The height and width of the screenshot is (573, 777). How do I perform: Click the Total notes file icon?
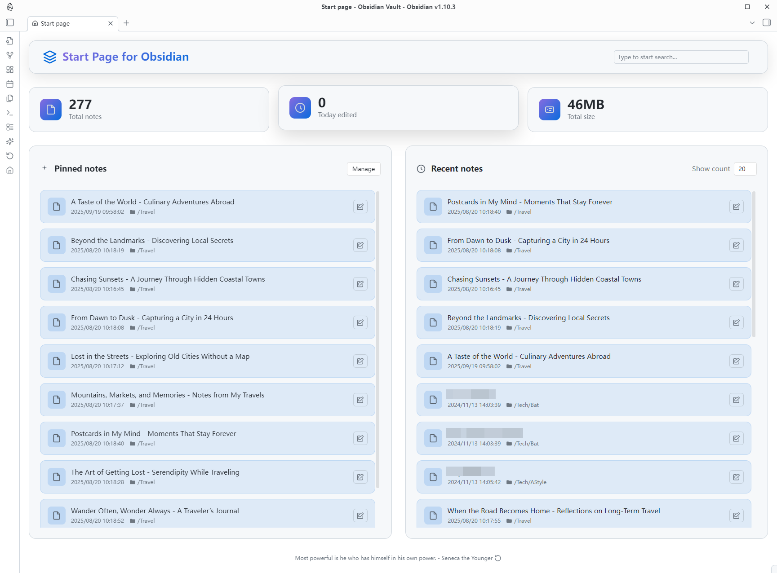pyautogui.click(x=51, y=110)
